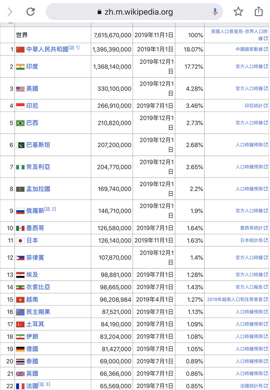Open the 墨西哥統計 source link

click(x=251, y=228)
